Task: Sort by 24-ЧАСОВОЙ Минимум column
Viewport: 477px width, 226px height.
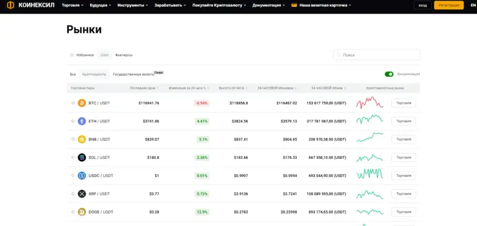Action: (277, 88)
